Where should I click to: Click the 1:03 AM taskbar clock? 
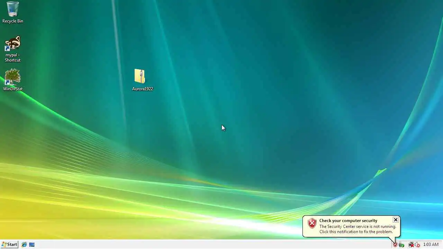[x=431, y=245]
